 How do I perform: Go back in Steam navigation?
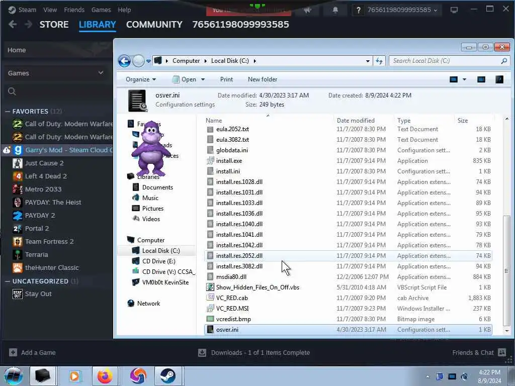point(13,24)
